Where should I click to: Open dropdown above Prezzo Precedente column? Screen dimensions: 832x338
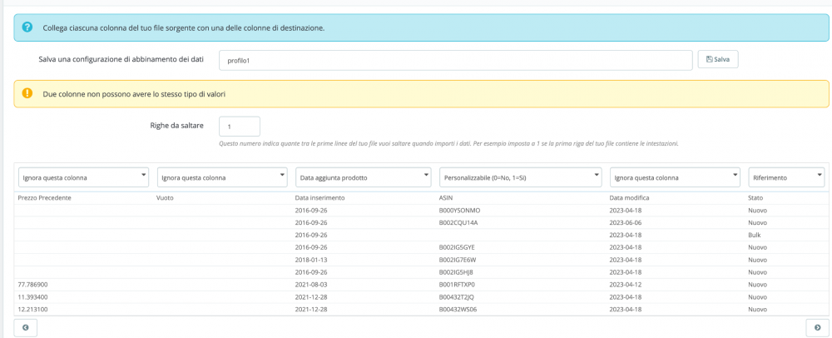[x=83, y=178]
